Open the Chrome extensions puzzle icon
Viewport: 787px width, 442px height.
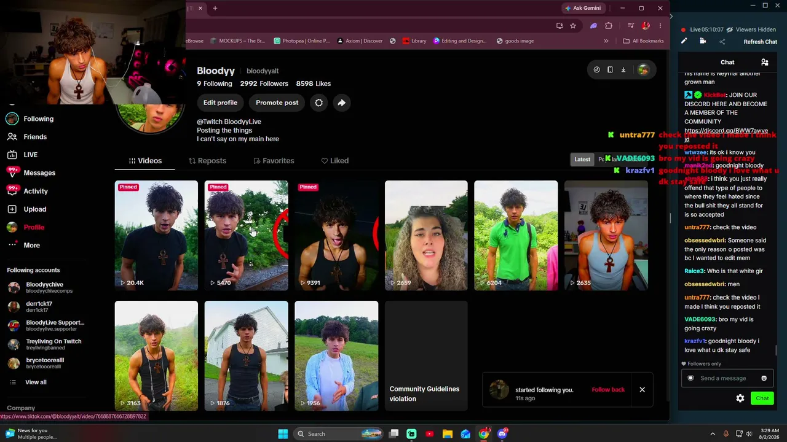pos(609,26)
